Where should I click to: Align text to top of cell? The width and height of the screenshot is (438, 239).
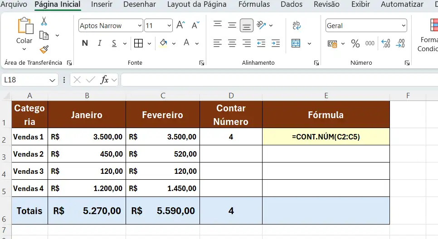tap(218, 24)
